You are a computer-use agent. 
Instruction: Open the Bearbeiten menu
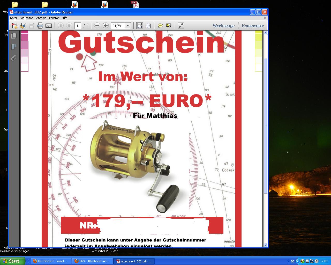tap(26, 18)
